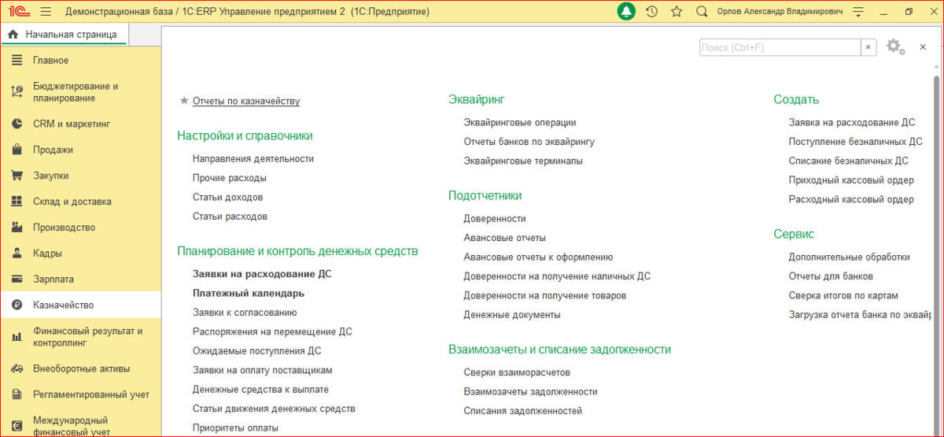
Task: Click the Бюджетирование и планирование icon
Action: [x=17, y=92]
